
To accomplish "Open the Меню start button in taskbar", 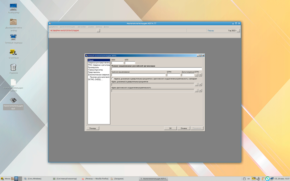I will pyautogui.click(x=6, y=179).
